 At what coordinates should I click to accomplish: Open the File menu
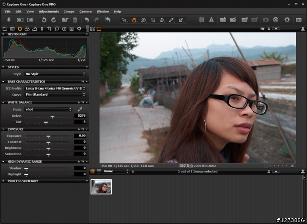pos(8,11)
